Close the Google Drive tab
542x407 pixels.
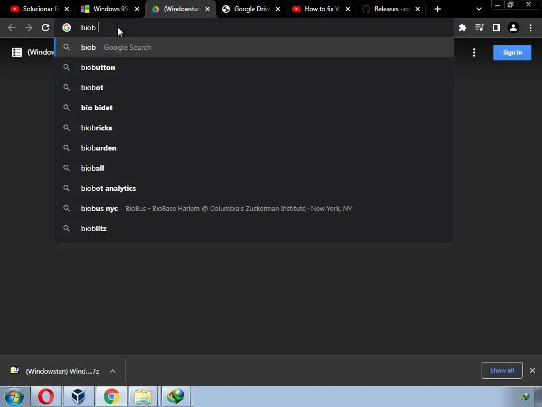coord(278,9)
